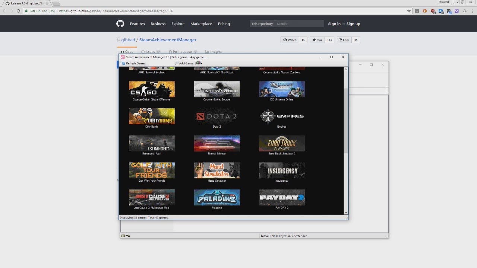Close the Release 7.0.6 browser tab
The image size is (477, 268).
coord(47,3)
